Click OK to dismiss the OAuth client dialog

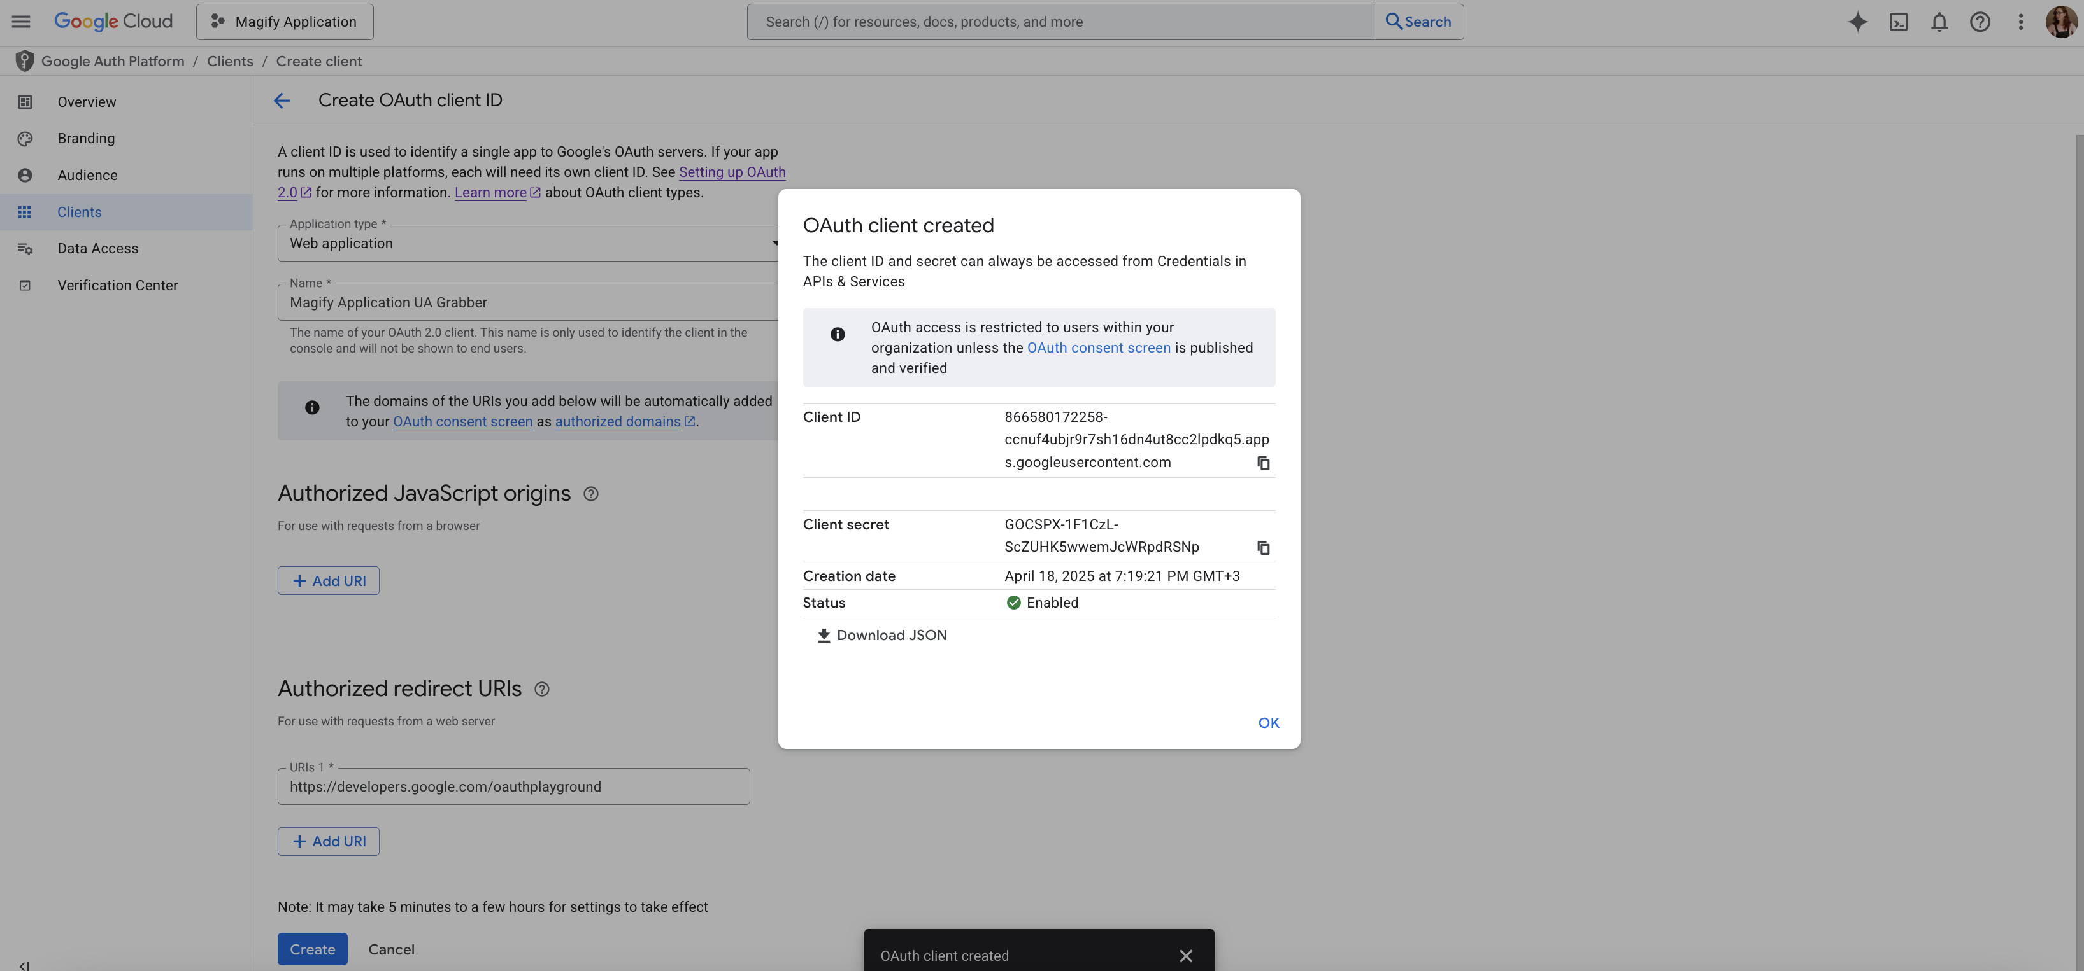tap(1267, 723)
